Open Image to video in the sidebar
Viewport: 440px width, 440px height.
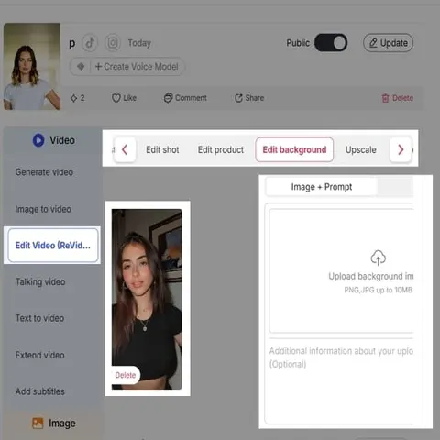click(43, 209)
